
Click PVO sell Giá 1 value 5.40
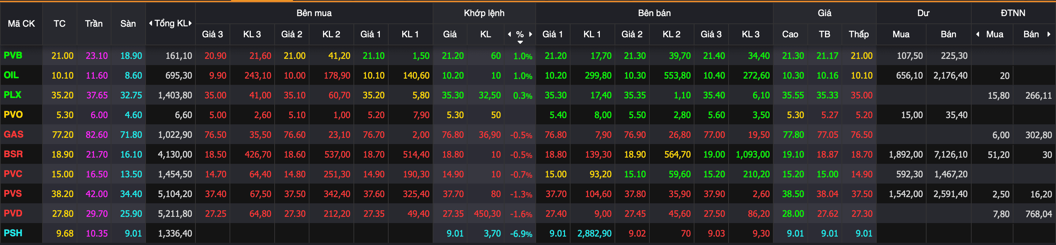click(x=558, y=115)
